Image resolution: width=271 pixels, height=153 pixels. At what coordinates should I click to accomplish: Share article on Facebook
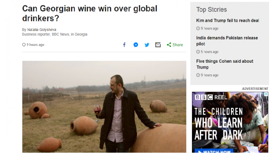(124, 45)
